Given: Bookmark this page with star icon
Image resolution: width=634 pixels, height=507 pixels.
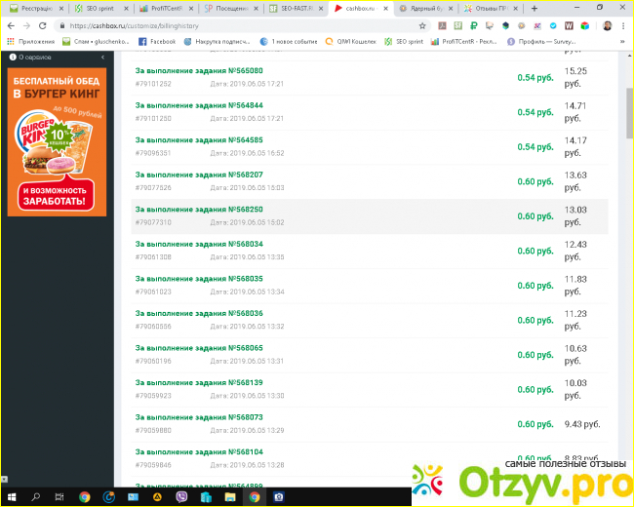Looking at the screenshot, I should (x=422, y=25).
